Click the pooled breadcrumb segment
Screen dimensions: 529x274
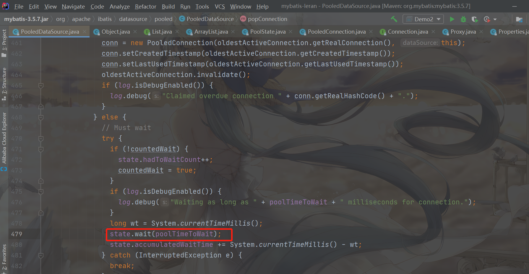click(x=163, y=19)
